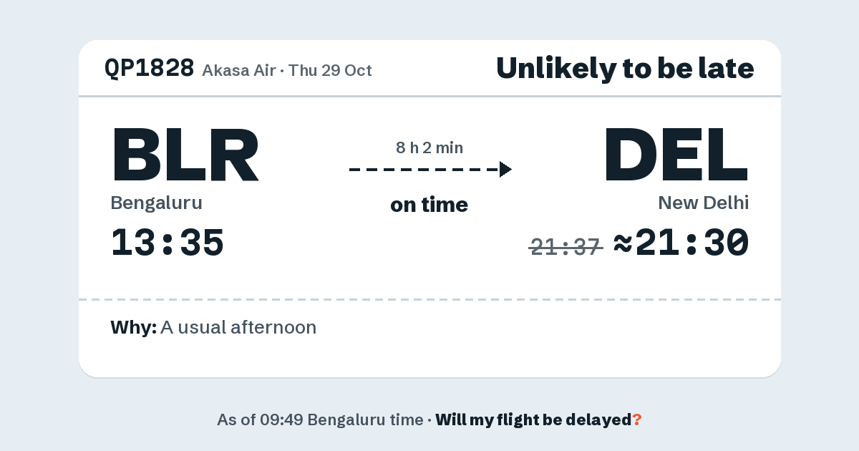
Task: Click the 13:35 departure time
Action: coord(168,243)
